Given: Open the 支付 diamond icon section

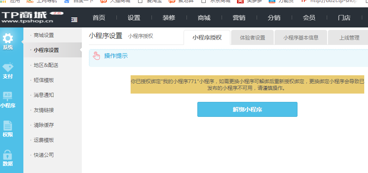Looking at the screenshot, I should click(8, 67).
